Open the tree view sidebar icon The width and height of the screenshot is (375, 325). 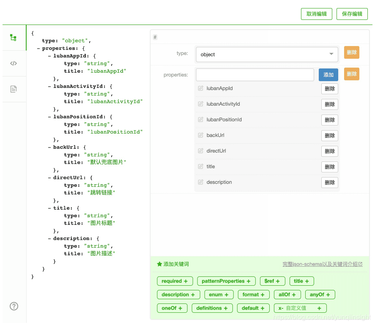click(14, 38)
